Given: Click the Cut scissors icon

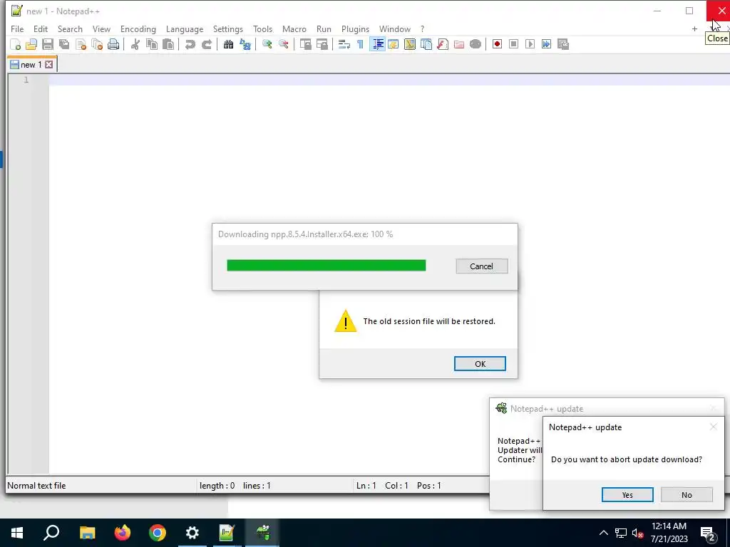Looking at the screenshot, I should (x=135, y=44).
